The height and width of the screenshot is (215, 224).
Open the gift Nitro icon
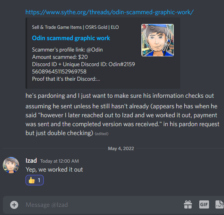(x=188, y=204)
